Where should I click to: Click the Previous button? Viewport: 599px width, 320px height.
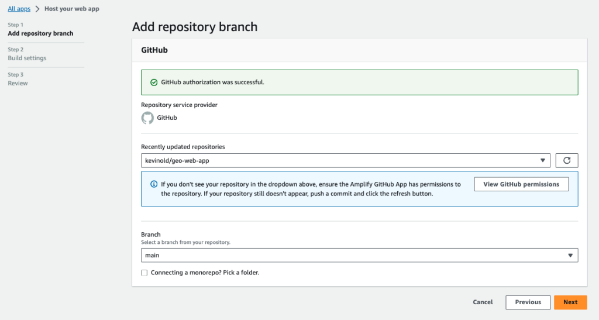point(528,302)
